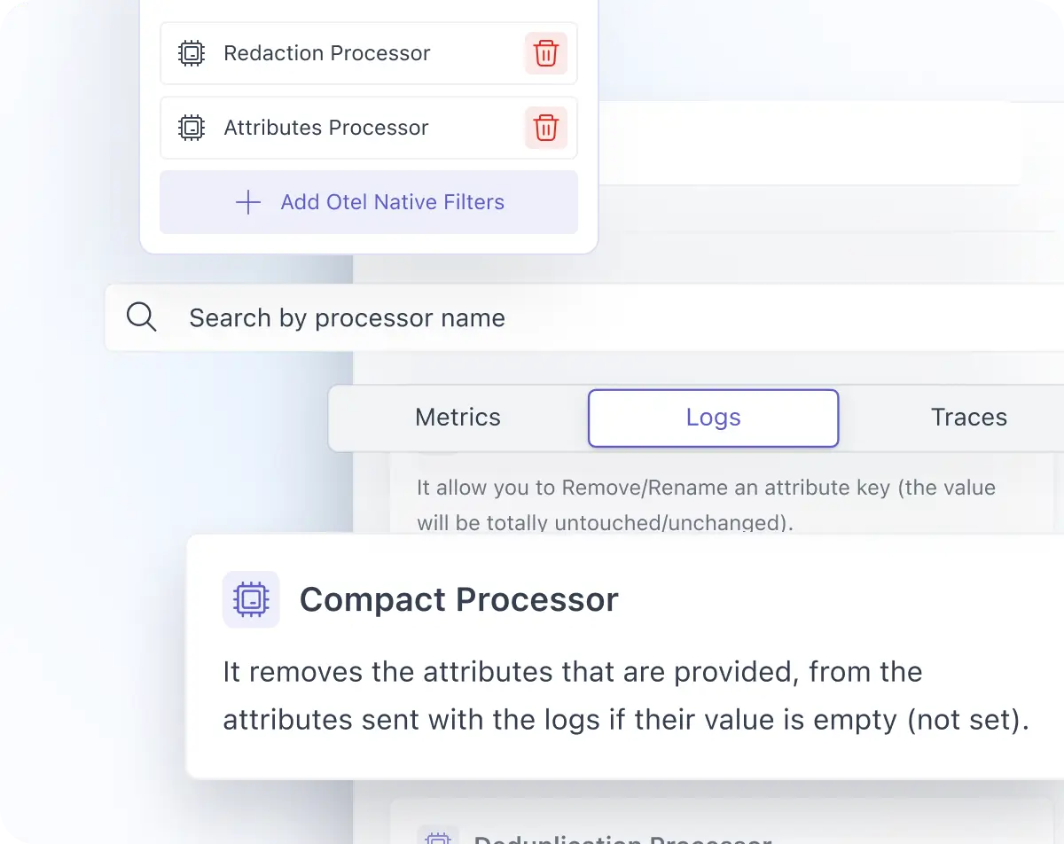Click the Compact Processor chip icon
This screenshot has width=1064, height=844.
(x=251, y=599)
